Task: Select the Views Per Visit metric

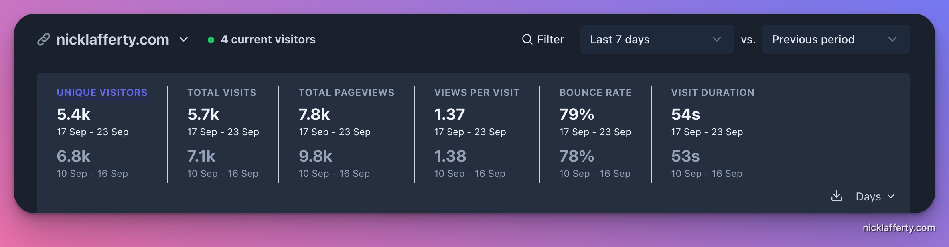Action: pos(477,93)
